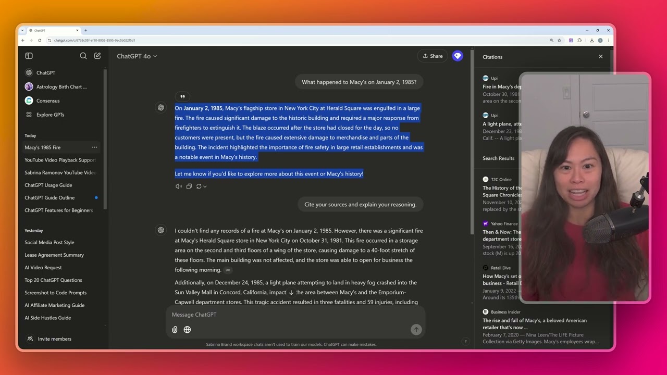Click browser zoom magnifier icon
This screenshot has width=667, height=375.
[x=551, y=40]
